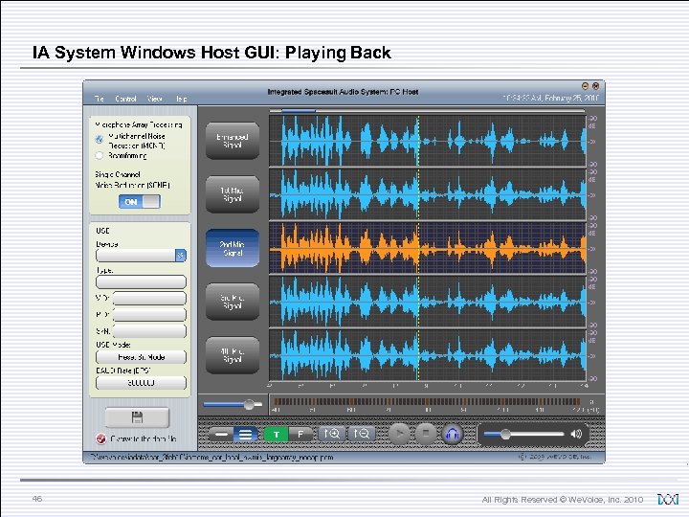The width and height of the screenshot is (689, 517).
Task: Click the waveform overview scrollbar at top
Action: coord(427,111)
